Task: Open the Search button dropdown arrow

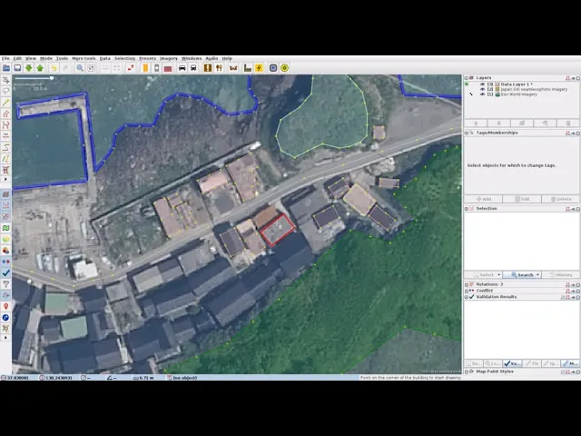Action: click(538, 275)
